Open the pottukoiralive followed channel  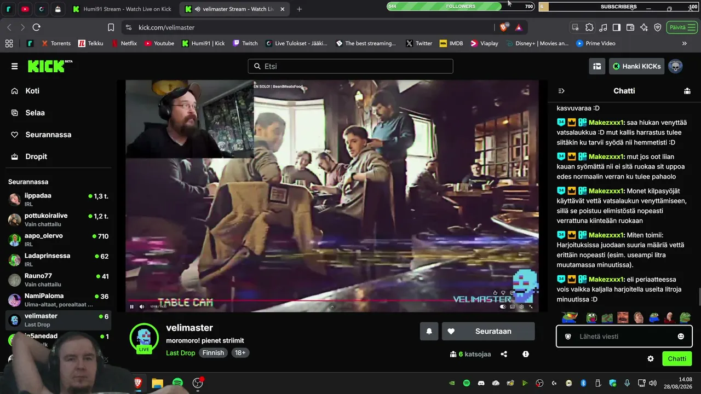click(58, 220)
